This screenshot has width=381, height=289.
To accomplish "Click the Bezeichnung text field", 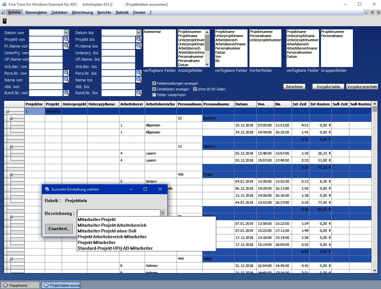I will pyautogui.click(x=118, y=213).
